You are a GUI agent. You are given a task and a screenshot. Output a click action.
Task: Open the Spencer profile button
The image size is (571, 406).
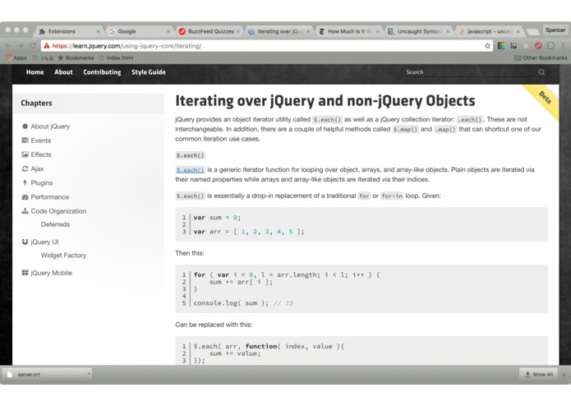pyautogui.click(x=555, y=30)
